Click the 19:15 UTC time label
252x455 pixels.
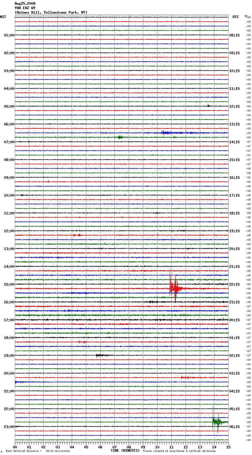click(x=235, y=231)
